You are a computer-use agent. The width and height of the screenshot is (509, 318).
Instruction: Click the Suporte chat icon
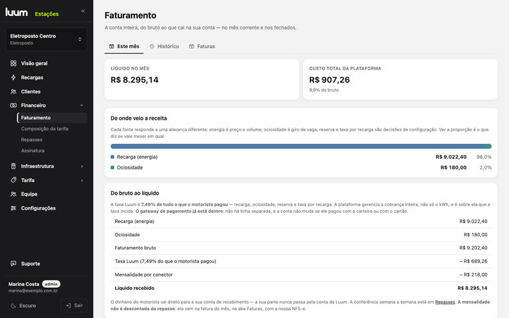(13, 264)
